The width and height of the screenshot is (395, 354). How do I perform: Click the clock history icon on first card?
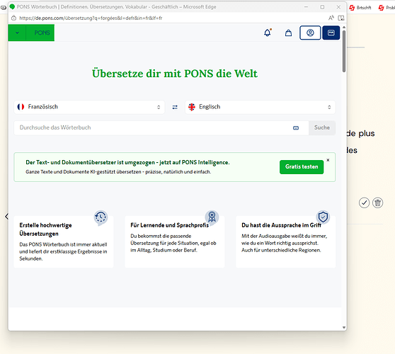point(101,217)
